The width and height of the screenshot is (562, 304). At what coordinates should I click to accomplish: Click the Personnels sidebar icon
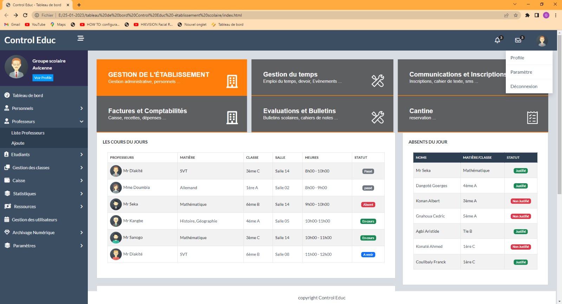click(7, 108)
